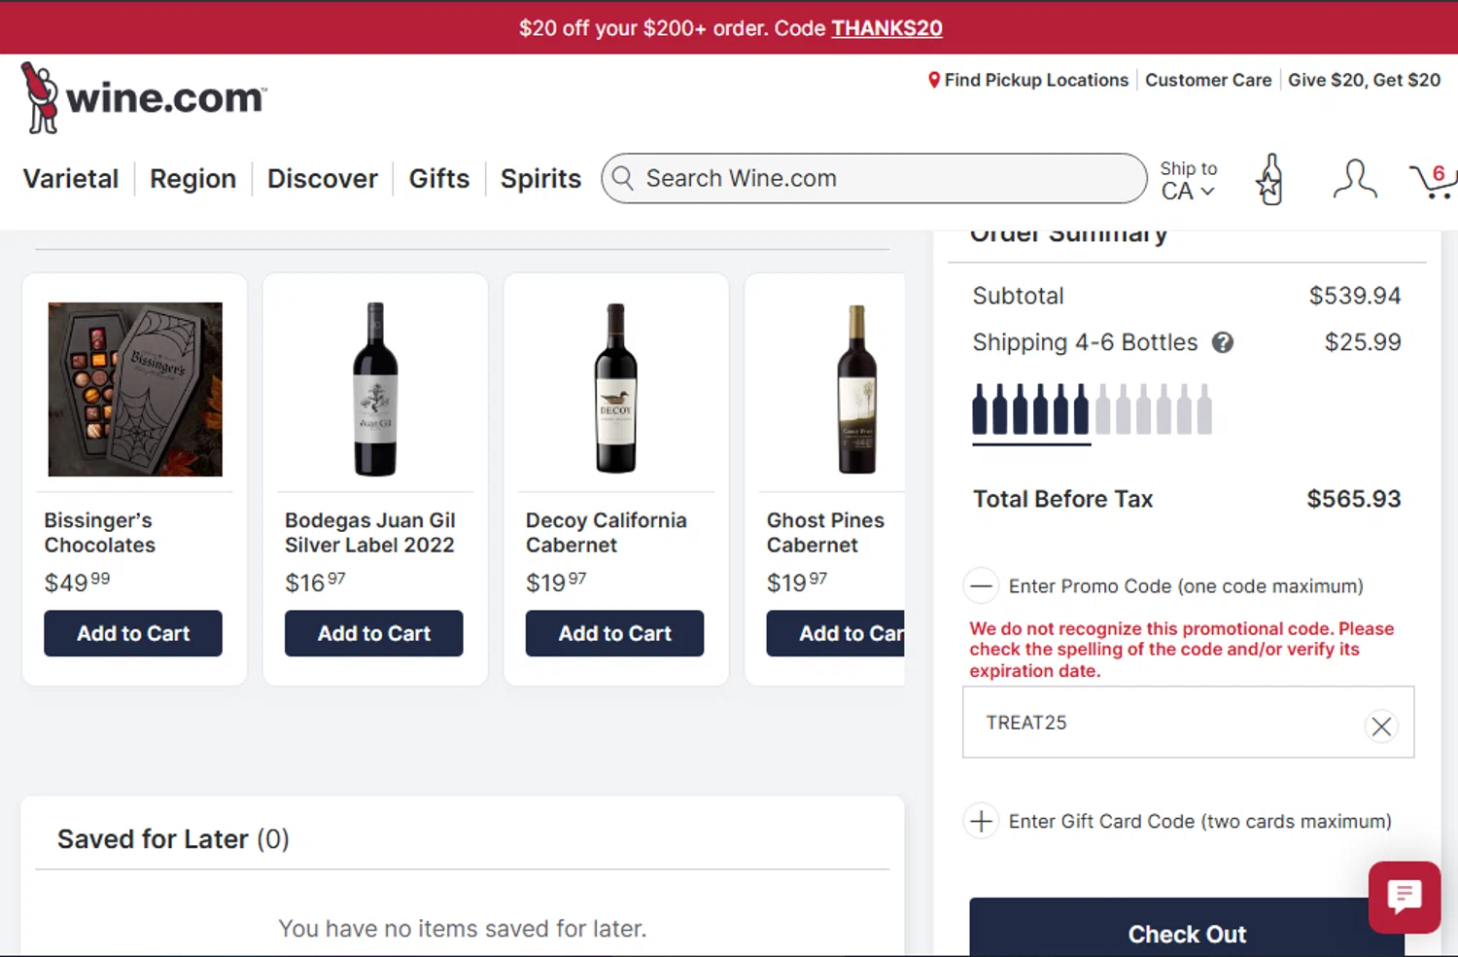Open Bodegas Juan Gil Silver Label 2022 title
The image size is (1458, 957).
click(x=370, y=533)
